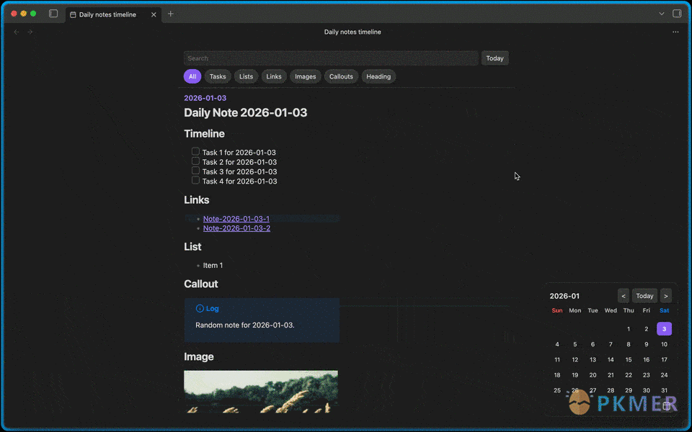The height and width of the screenshot is (432, 692).
Task: Click the Image heading
Action: [x=199, y=356]
